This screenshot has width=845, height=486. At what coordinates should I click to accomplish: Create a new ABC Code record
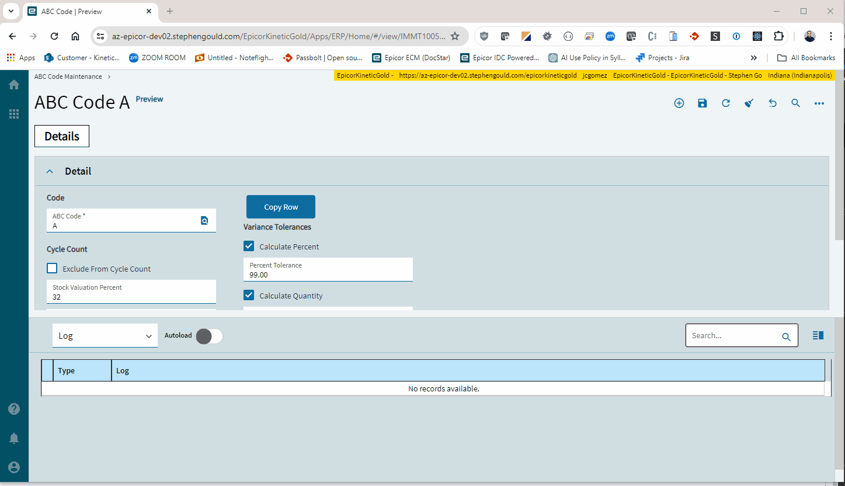click(679, 103)
